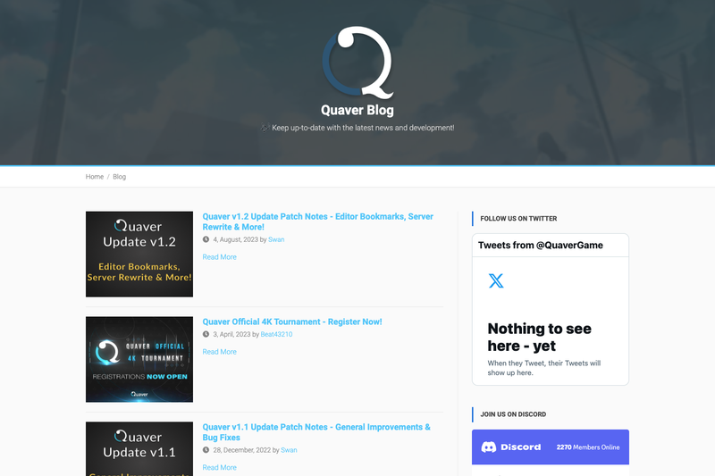Open author Swan on the v1.1 post

289,450
